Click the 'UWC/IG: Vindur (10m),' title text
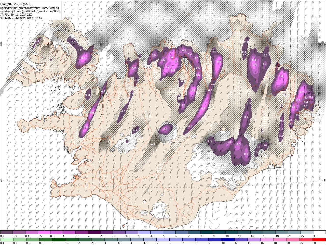 tap(16, 4)
